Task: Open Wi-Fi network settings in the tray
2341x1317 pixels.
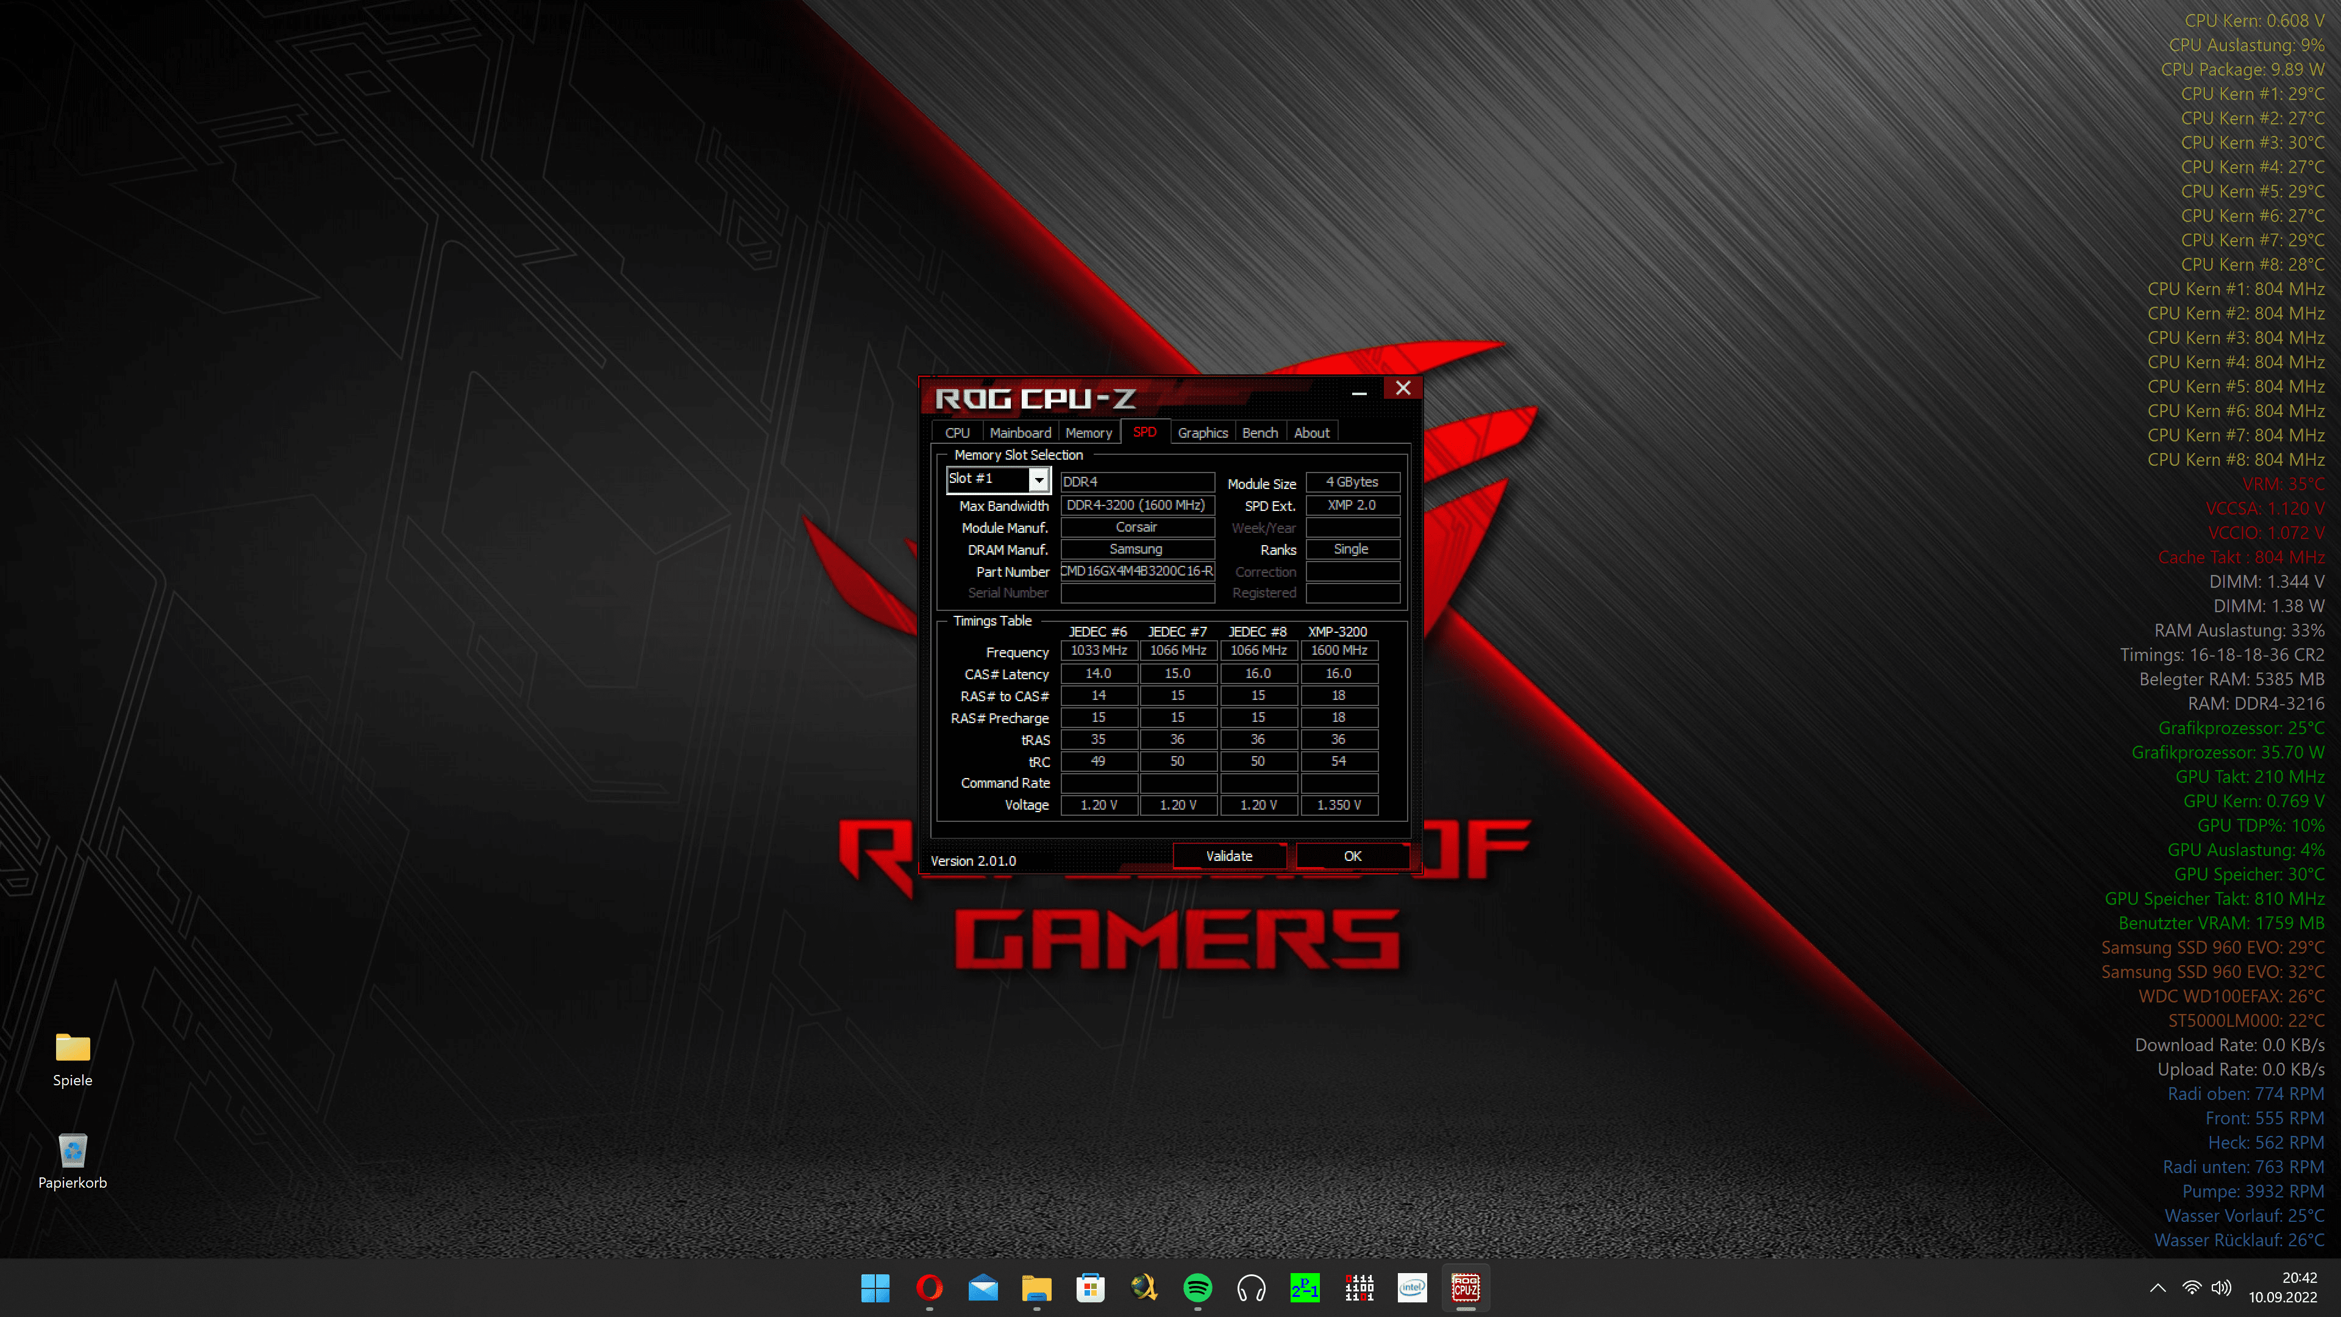Action: pyautogui.click(x=2192, y=1287)
